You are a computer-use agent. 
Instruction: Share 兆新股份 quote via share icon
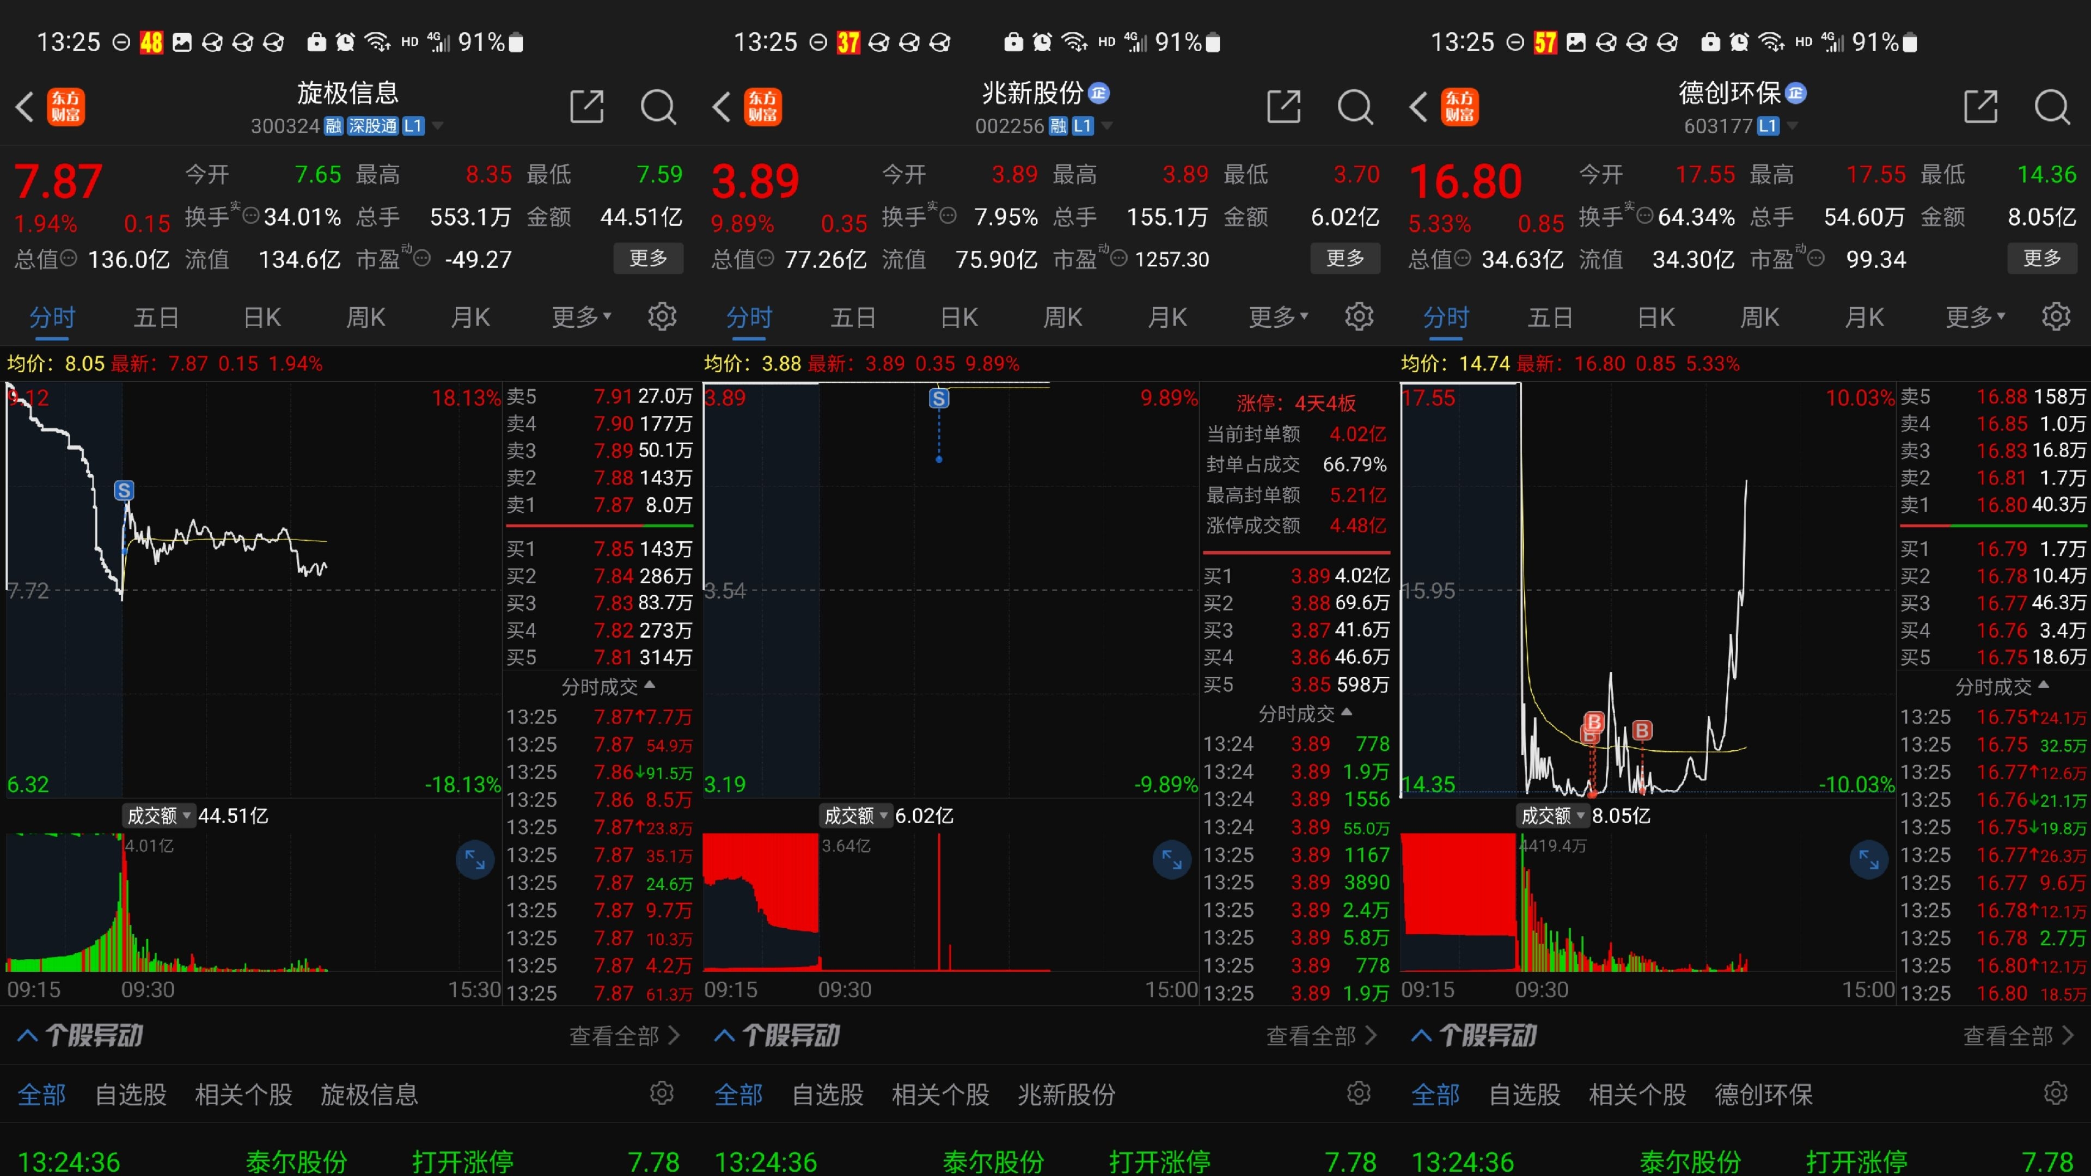(x=1283, y=106)
